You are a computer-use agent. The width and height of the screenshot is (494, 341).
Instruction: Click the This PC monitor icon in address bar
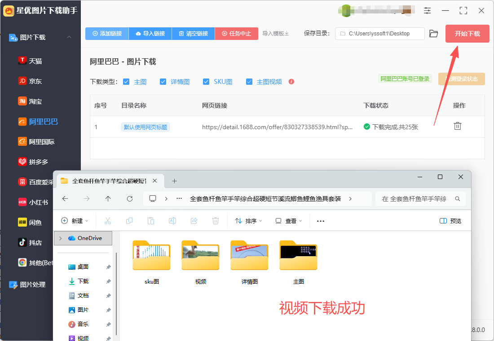click(x=153, y=199)
